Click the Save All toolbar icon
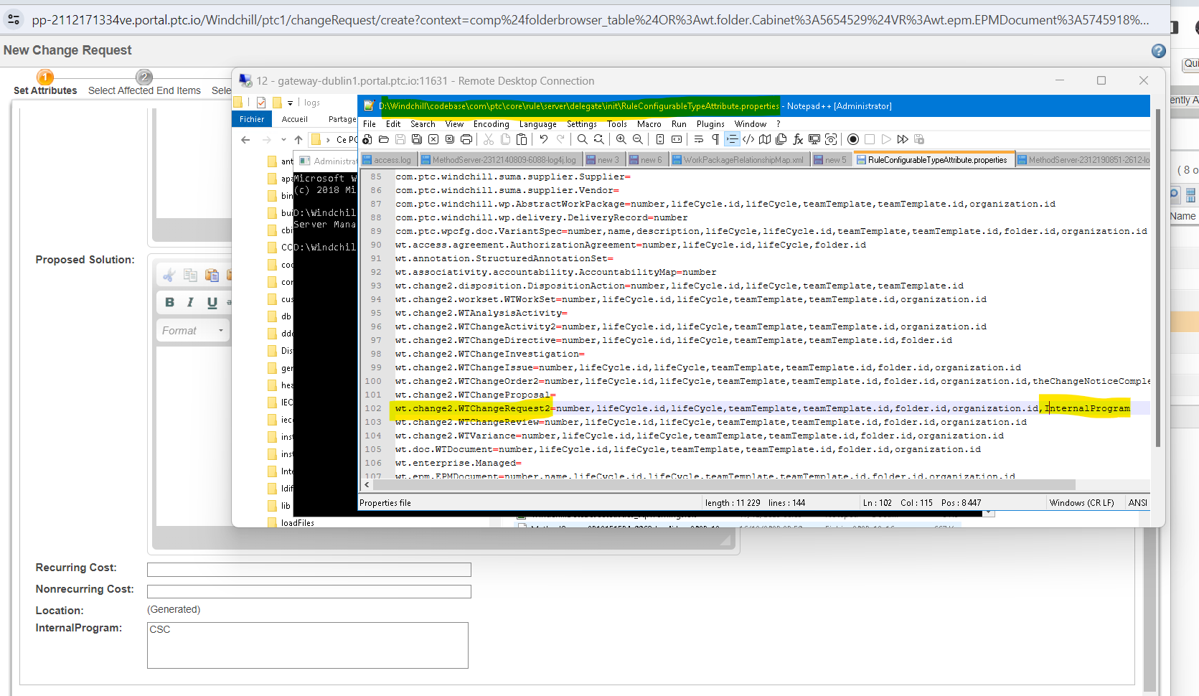This screenshot has width=1199, height=696. (416, 138)
